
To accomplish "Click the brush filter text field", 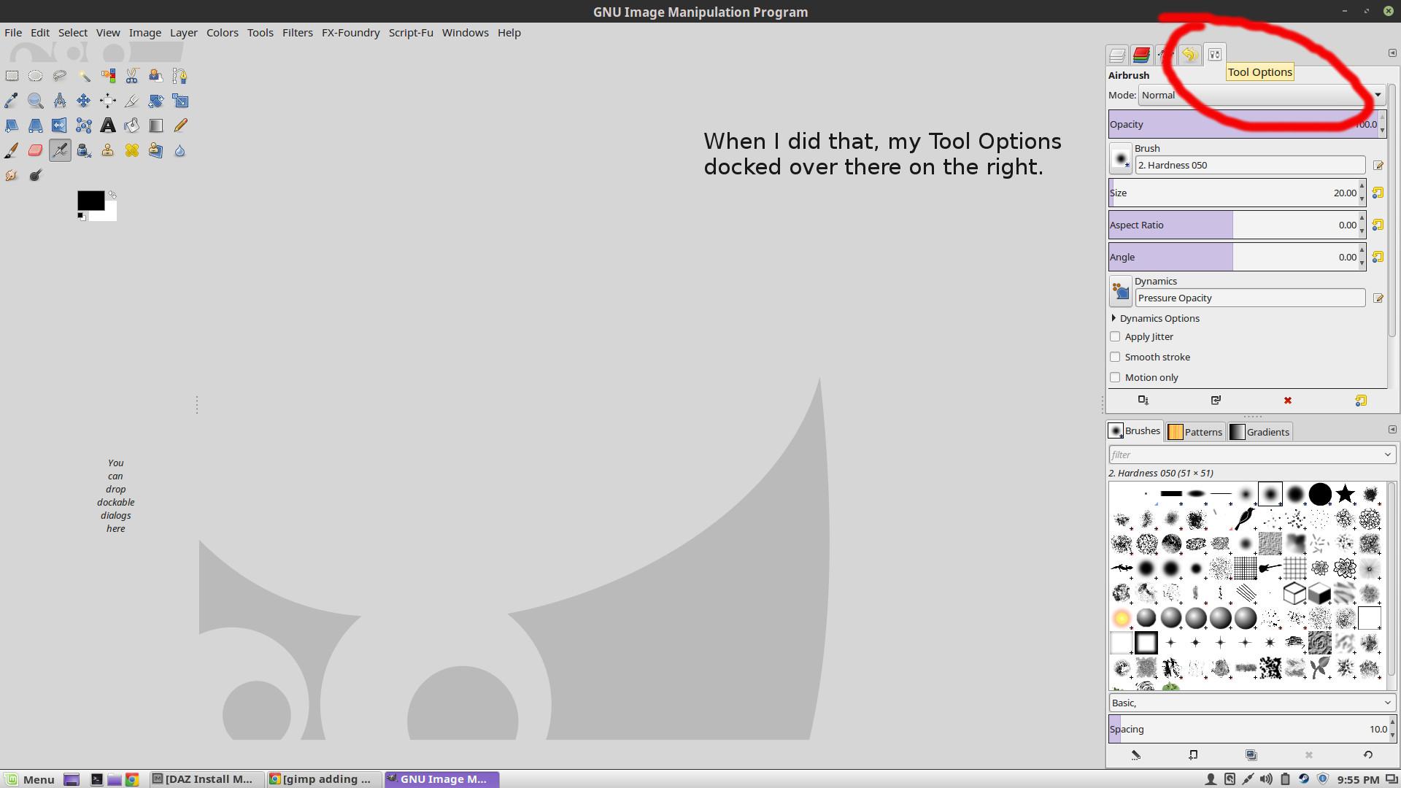I will tap(1244, 455).
